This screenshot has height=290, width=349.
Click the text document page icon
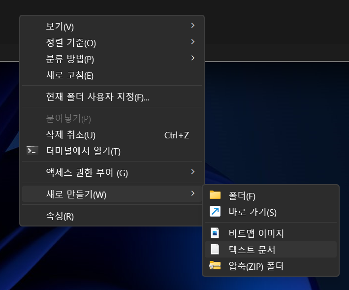(215, 249)
